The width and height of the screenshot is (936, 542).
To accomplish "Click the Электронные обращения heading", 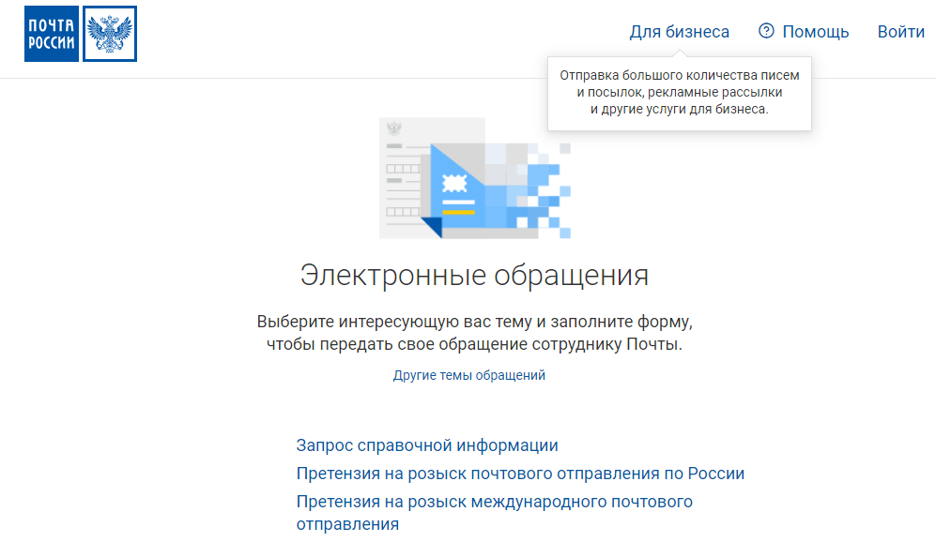I will point(468,273).
